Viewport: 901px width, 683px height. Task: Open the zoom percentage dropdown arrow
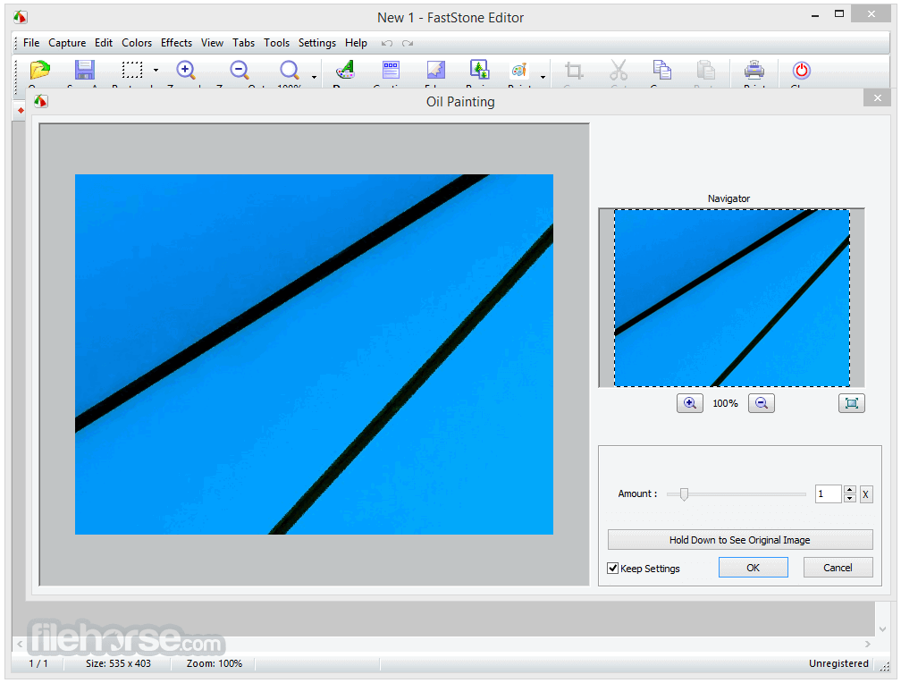(314, 78)
